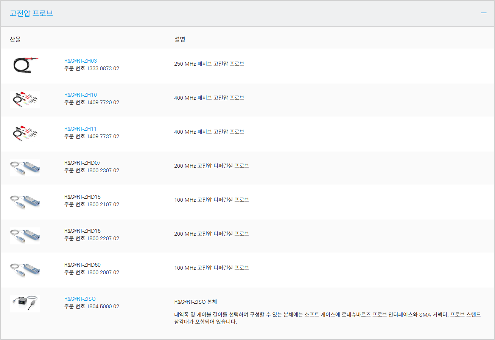The image size is (495, 340).
Task: Click the 250 MHz 패시브 고전압 프로브 description
Action: (209, 64)
